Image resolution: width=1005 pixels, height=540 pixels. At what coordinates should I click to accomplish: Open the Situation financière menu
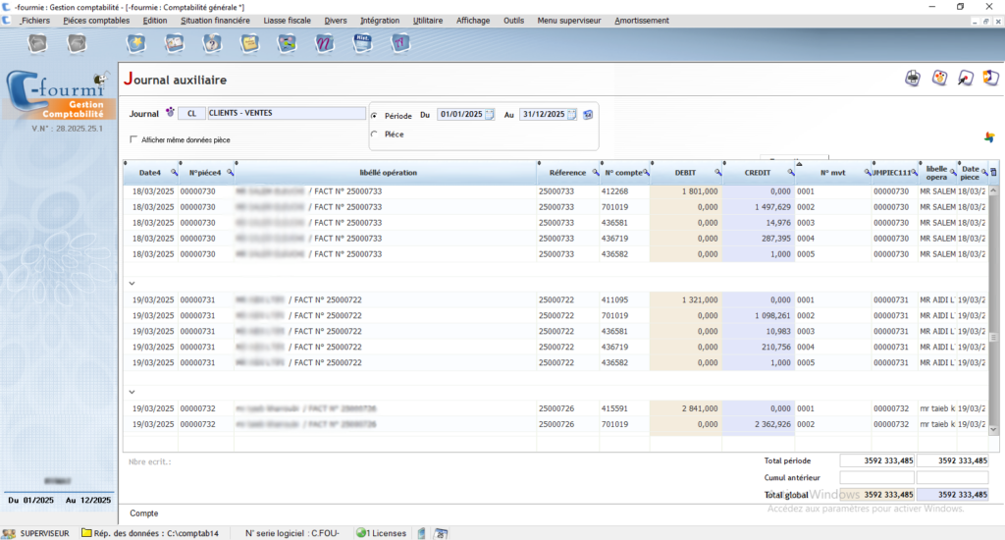coord(214,21)
